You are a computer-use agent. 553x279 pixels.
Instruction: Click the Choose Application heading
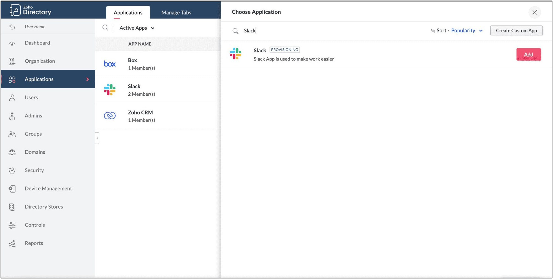point(256,12)
